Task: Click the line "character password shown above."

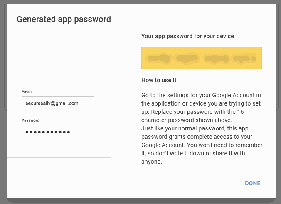Action: click(x=187, y=120)
